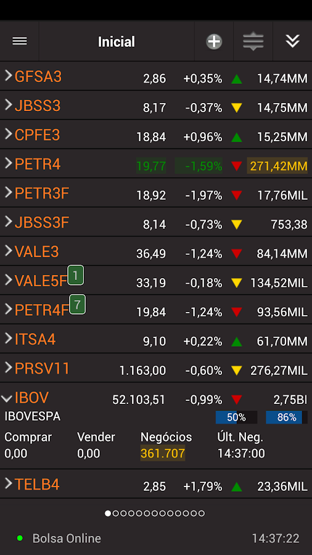Image resolution: width=312 pixels, height=555 pixels.
Task: Tap the green 1 badge on VALE5F
Action: click(x=75, y=275)
